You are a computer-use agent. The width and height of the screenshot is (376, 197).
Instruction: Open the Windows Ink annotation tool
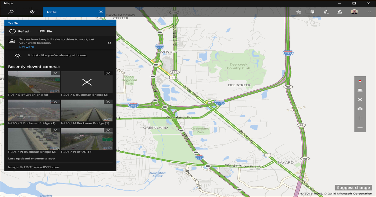click(326, 12)
